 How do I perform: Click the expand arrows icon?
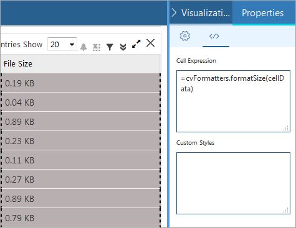click(x=136, y=44)
